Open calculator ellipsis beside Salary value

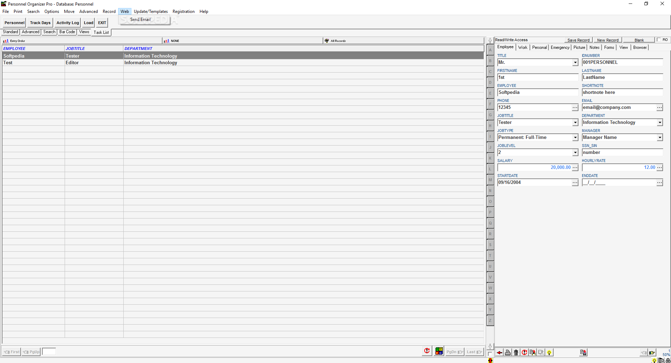tap(575, 168)
